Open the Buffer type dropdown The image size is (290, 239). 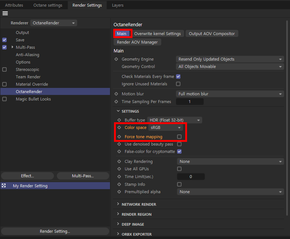coord(175,120)
